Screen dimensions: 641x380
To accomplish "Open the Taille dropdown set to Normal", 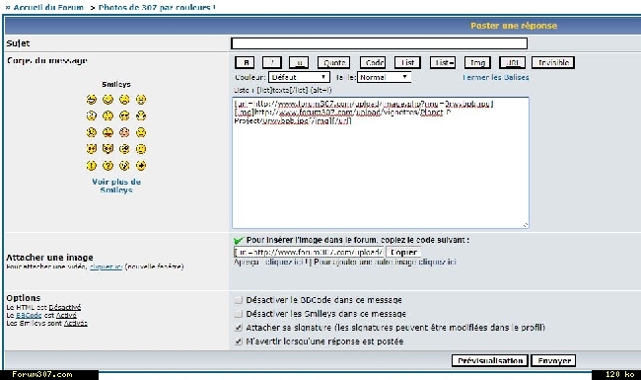I will pyautogui.click(x=384, y=77).
